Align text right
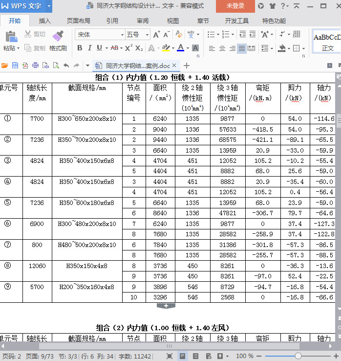This screenshot has height=361, width=341. [232, 48]
